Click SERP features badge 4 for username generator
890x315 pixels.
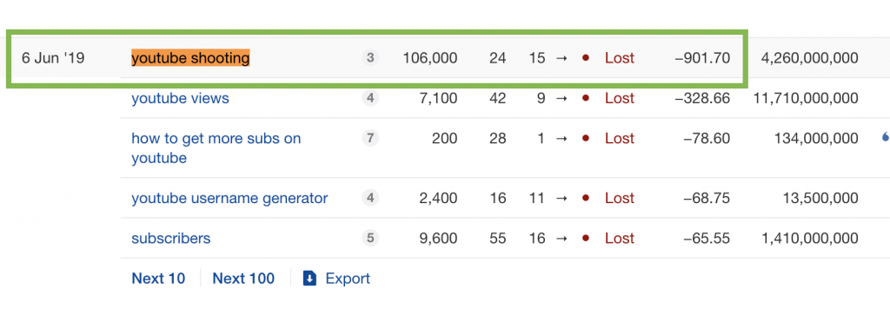pos(370,198)
